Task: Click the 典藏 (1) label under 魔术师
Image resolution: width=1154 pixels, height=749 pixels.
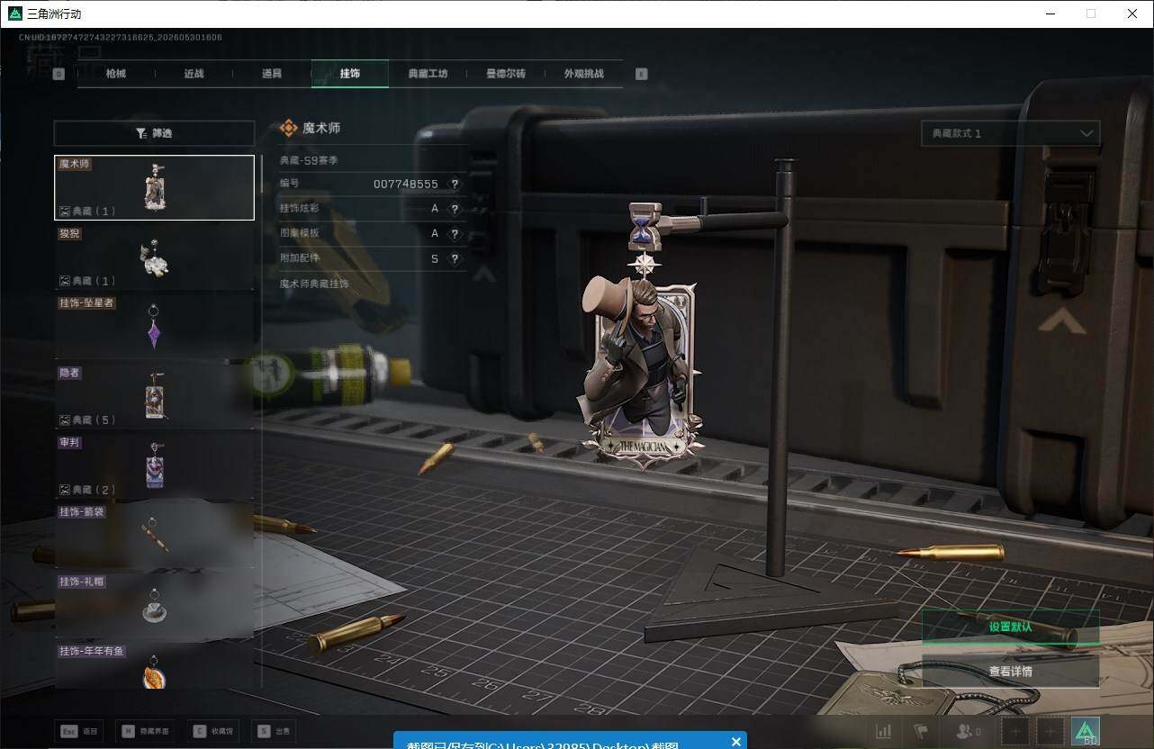Action: coord(88,212)
